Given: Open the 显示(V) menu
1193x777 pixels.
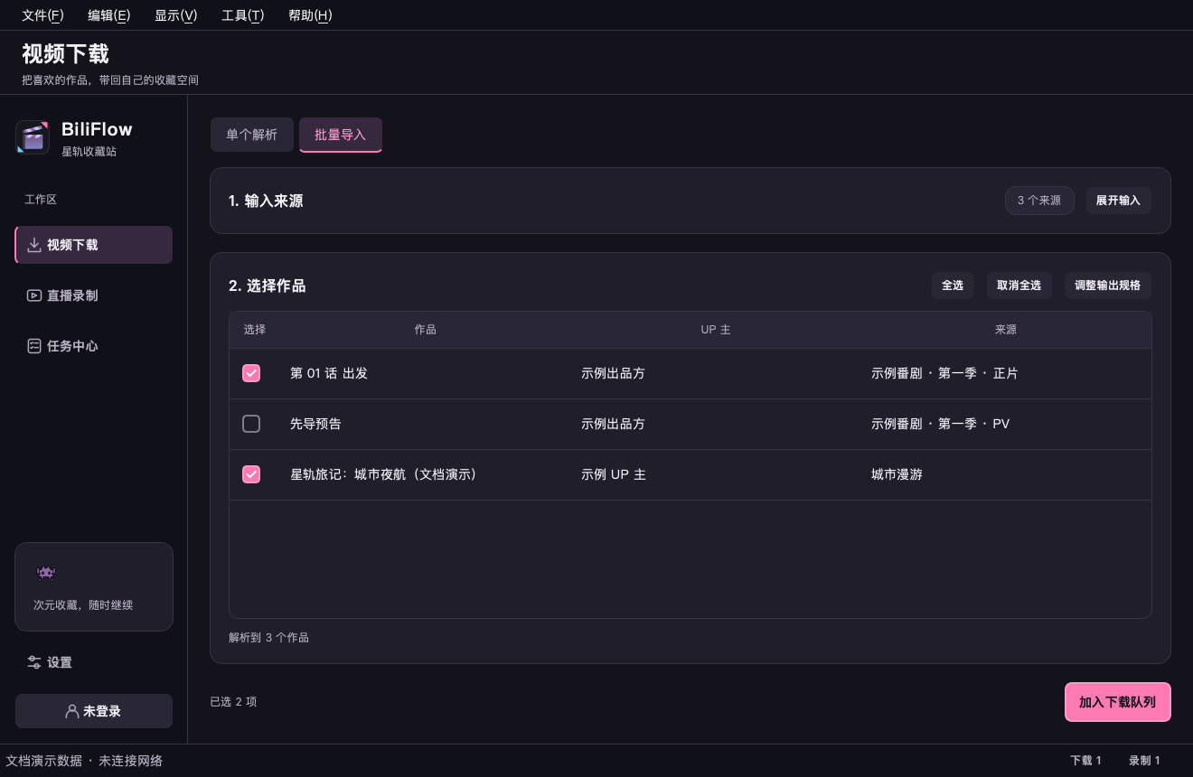Looking at the screenshot, I should [x=175, y=15].
